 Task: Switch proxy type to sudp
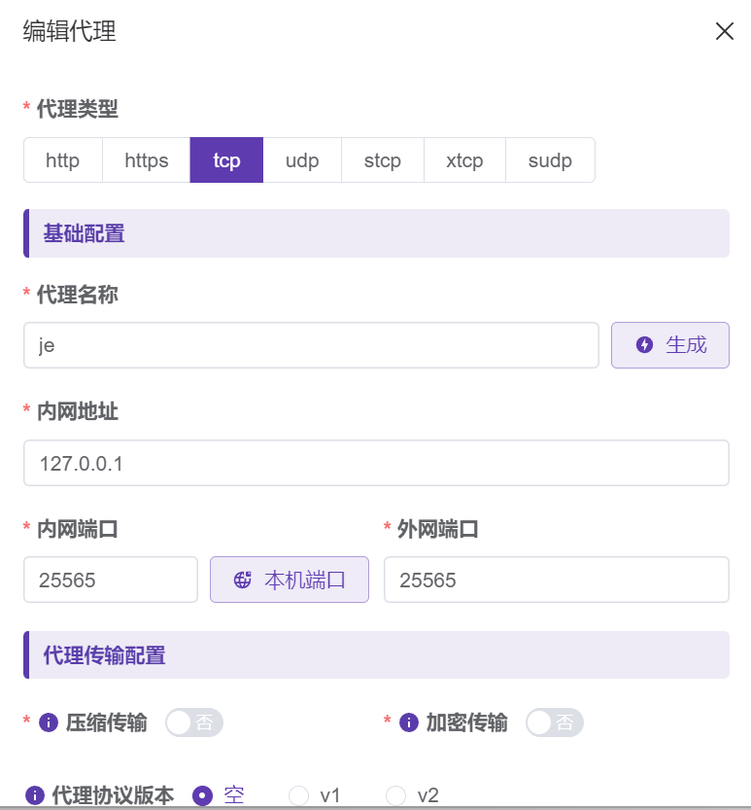coord(550,160)
